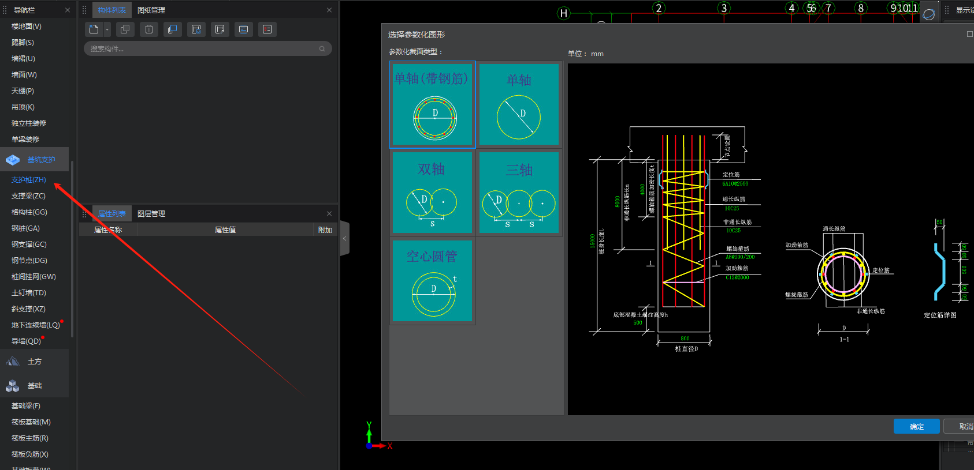Viewport: 974px width, 470px height.
Task: Switch to 图层管理 tab
Action: point(151,213)
